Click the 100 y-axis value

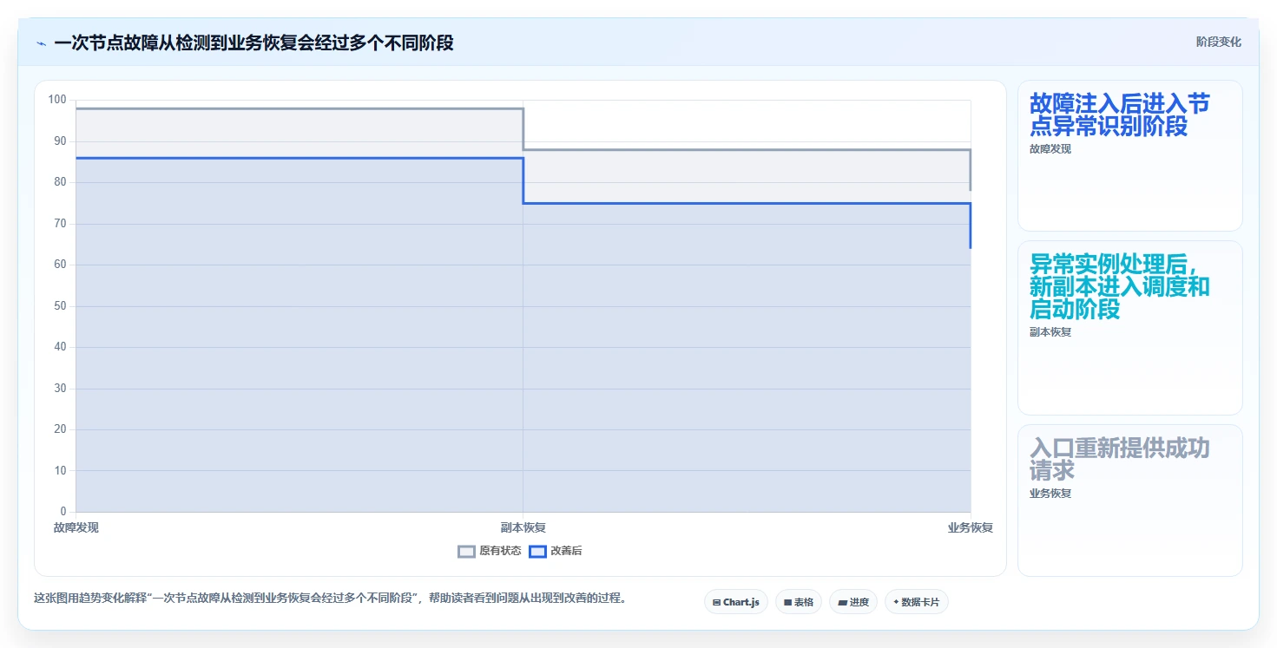pos(57,100)
